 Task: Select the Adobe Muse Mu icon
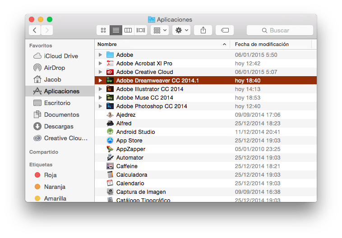[x=110, y=98]
